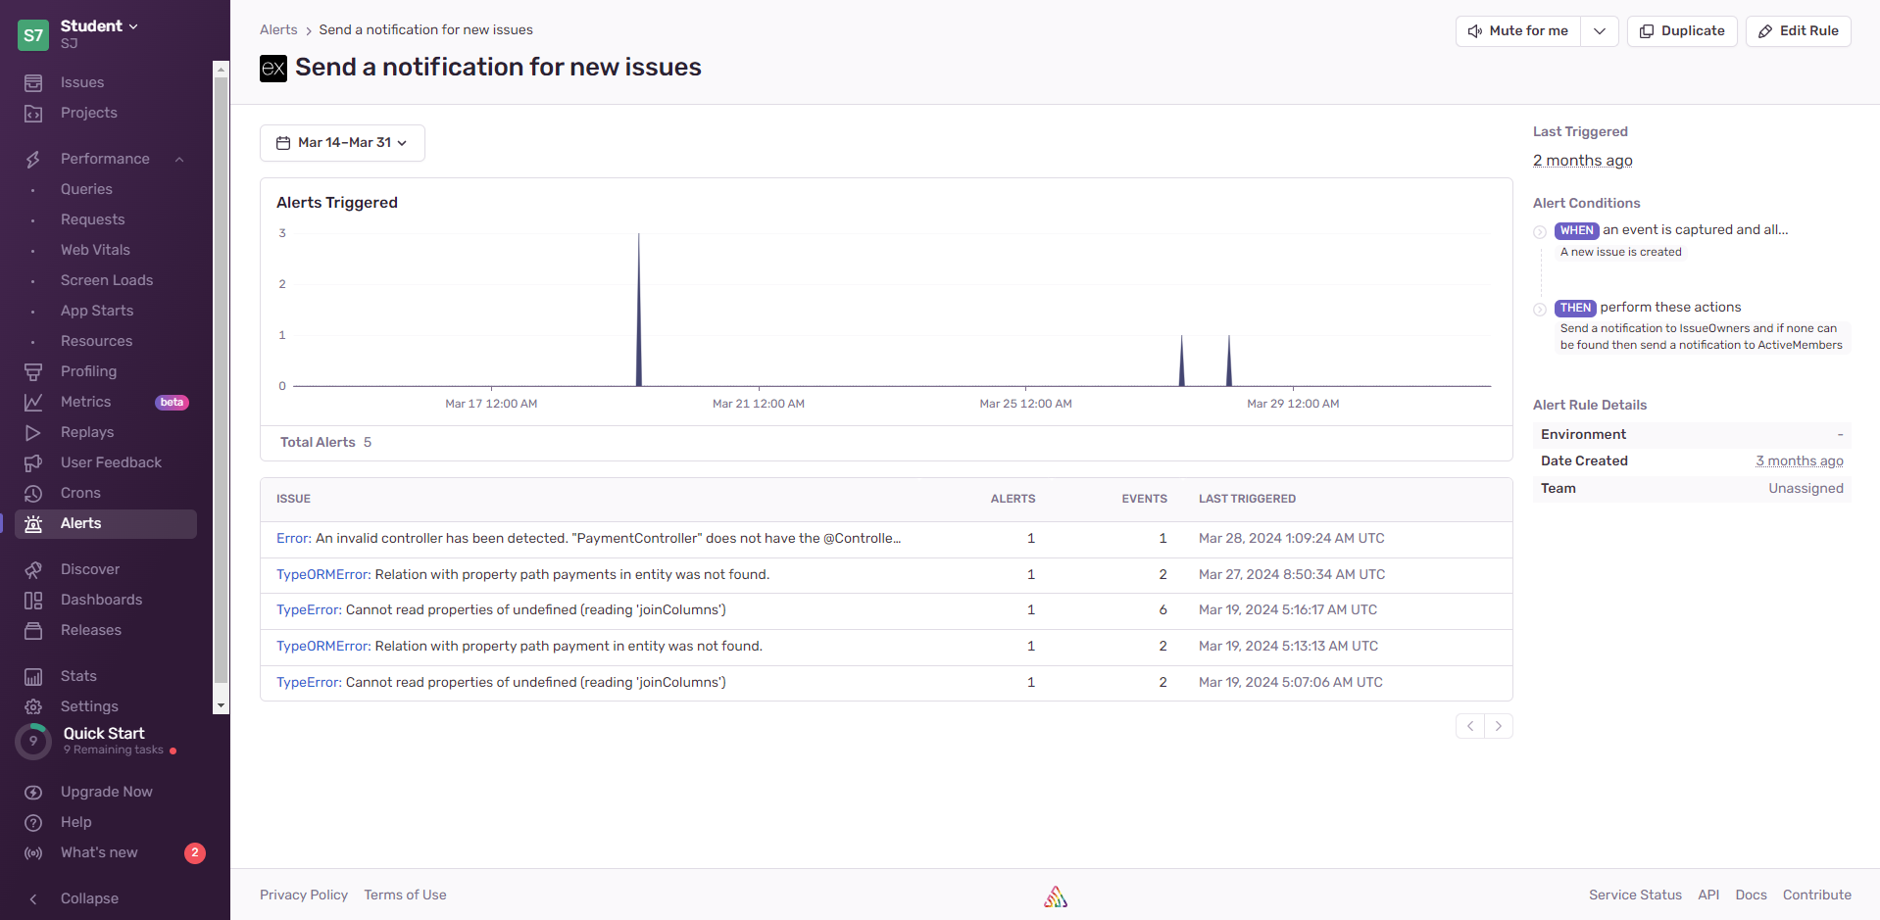1880x920 pixels.
Task: Go to Releases in sidebar
Action: point(90,630)
